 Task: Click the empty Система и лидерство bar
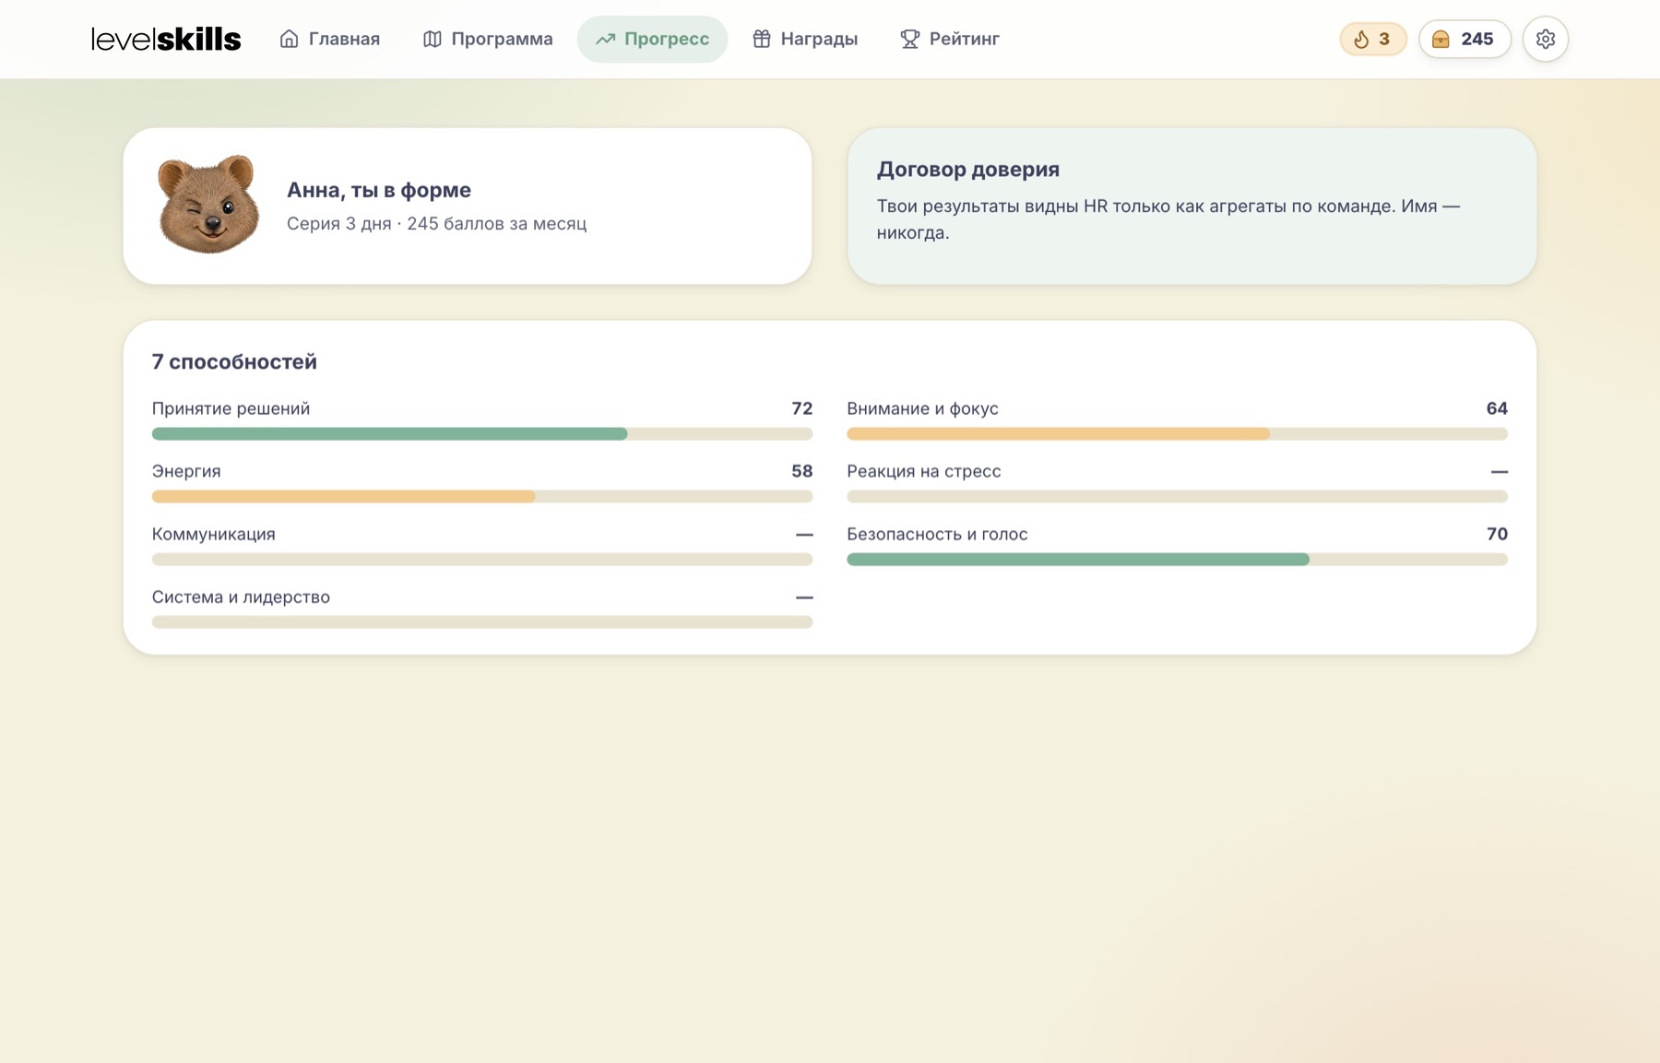coord(482,621)
